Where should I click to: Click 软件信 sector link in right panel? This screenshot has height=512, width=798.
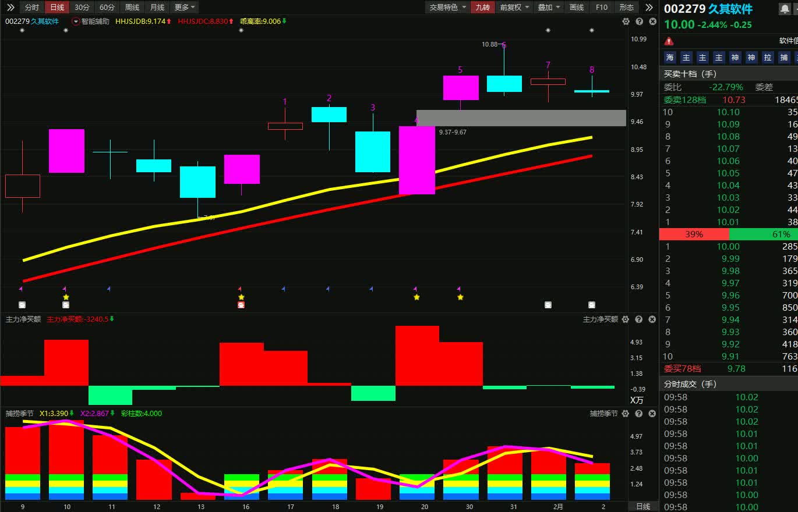click(788, 41)
